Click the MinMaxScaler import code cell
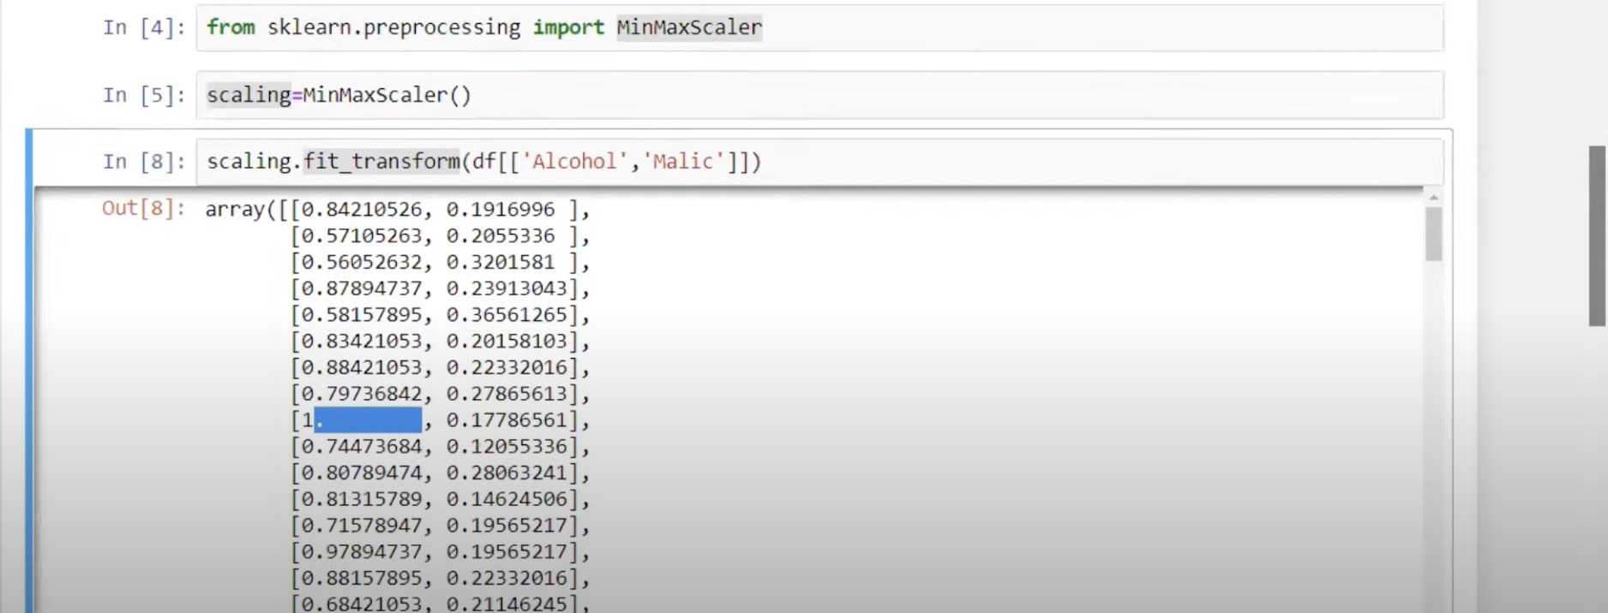Screen dimensions: 1608x613 click(x=819, y=27)
